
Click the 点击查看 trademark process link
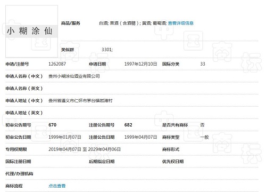pyautogui.click(x=57, y=186)
